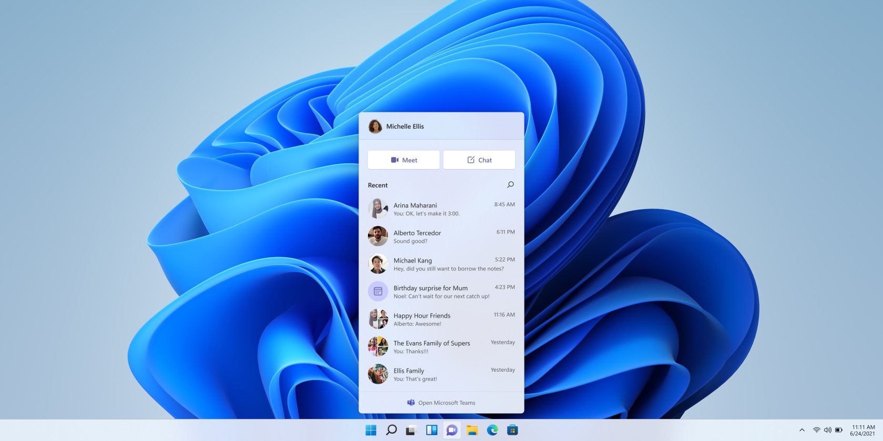Open Happy Hour Friends group chat
Image resolution: width=883 pixels, height=441 pixels.
(441, 319)
